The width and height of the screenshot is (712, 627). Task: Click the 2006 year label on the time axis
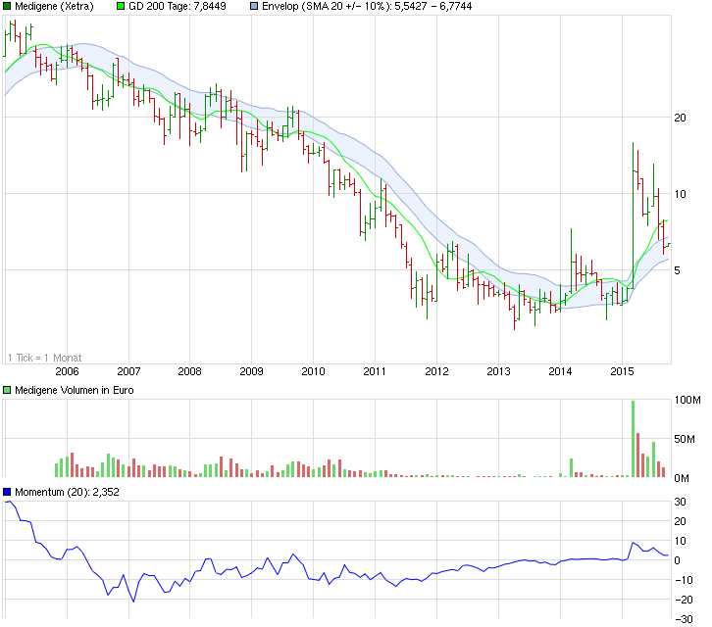tap(68, 371)
